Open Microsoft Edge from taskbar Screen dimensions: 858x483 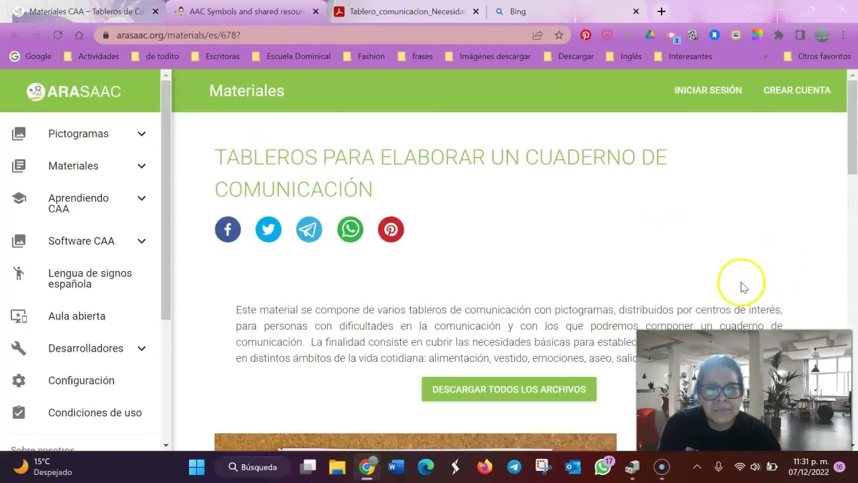click(426, 467)
